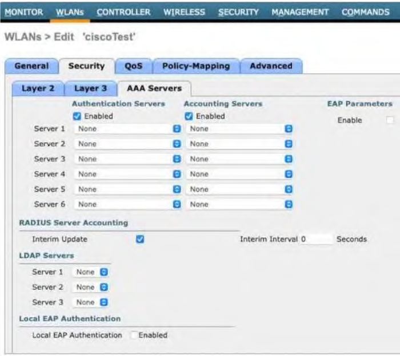400x356 pixels.
Task: Uncheck Accounting Servers Enabled checkbox
Action: pos(189,116)
